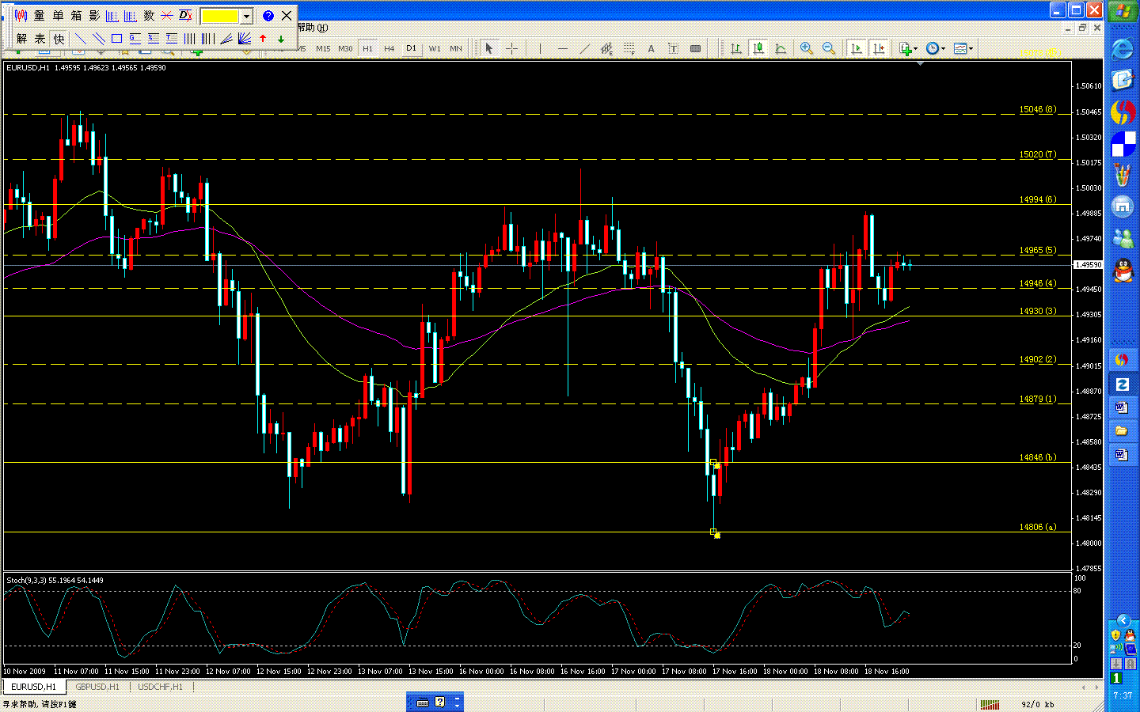Select the 数 tool in floating toolbar
The width and height of the screenshot is (1140, 712).
(149, 16)
